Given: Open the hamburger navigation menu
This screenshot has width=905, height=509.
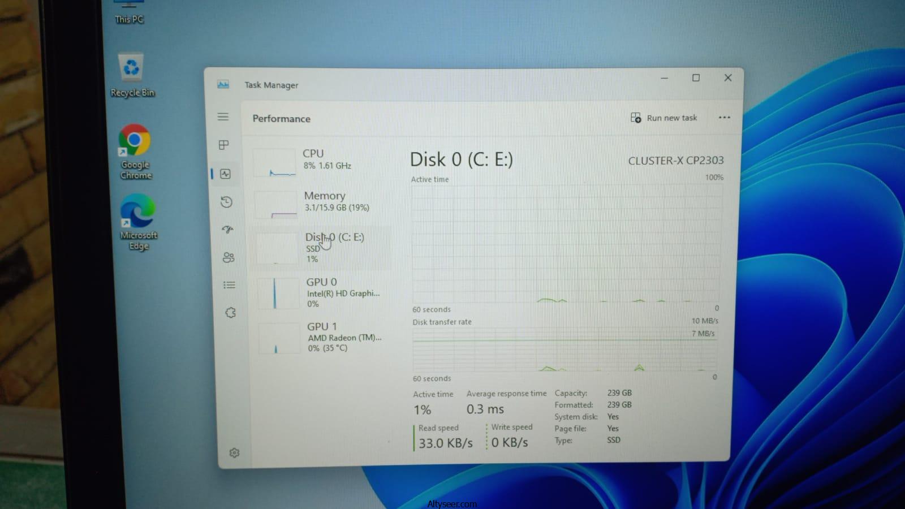Looking at the screenshot, I should coord(223,117).
